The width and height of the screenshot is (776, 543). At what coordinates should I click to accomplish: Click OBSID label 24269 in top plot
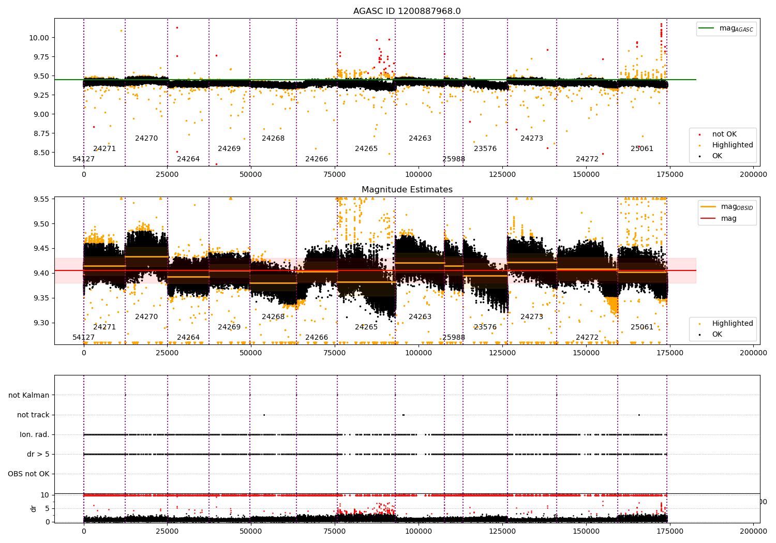coord(229,149)
